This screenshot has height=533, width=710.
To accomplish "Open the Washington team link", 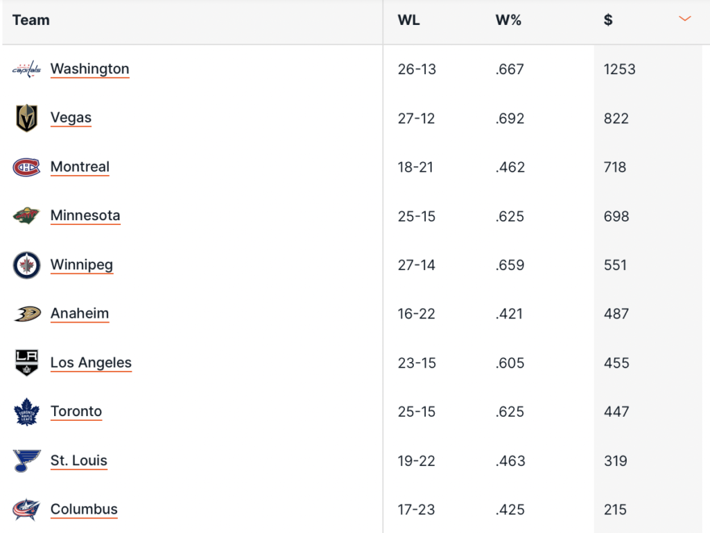I will click(x=89, y=69).
